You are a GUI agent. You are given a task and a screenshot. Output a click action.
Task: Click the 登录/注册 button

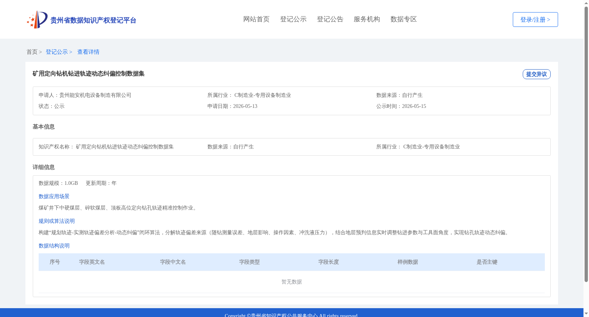535,20
